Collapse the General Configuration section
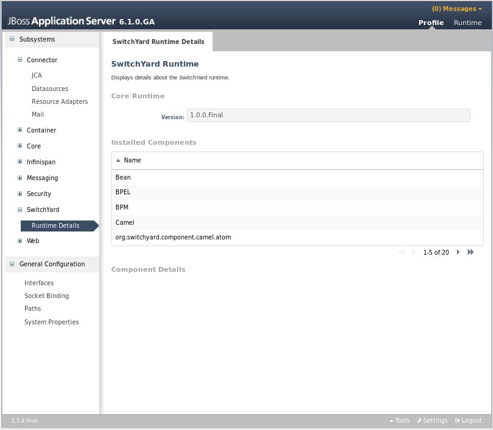 pyautogui.click(x=12, y=264)
